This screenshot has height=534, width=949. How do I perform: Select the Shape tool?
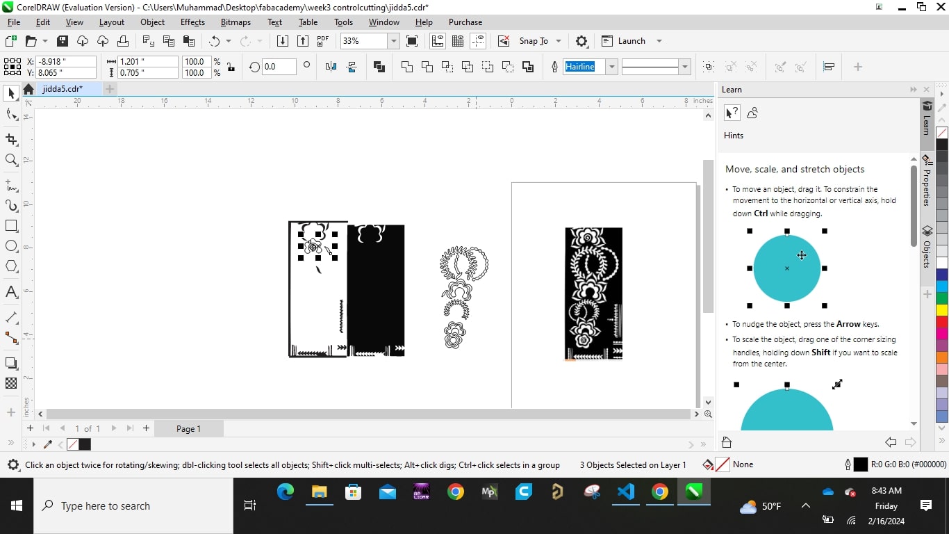click(x=11, y=115)
